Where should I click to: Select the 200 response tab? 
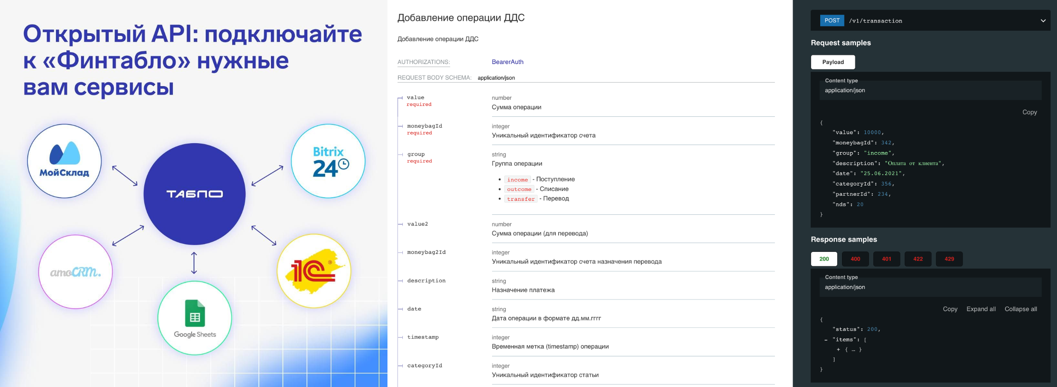pos(824,259)
